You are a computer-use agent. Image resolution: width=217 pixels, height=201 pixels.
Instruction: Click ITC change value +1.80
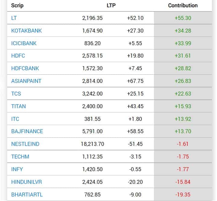point(135,119)
